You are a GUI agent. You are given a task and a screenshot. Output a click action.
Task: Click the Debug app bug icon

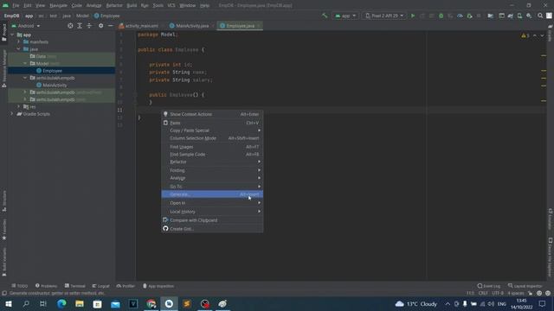point(441,16)
